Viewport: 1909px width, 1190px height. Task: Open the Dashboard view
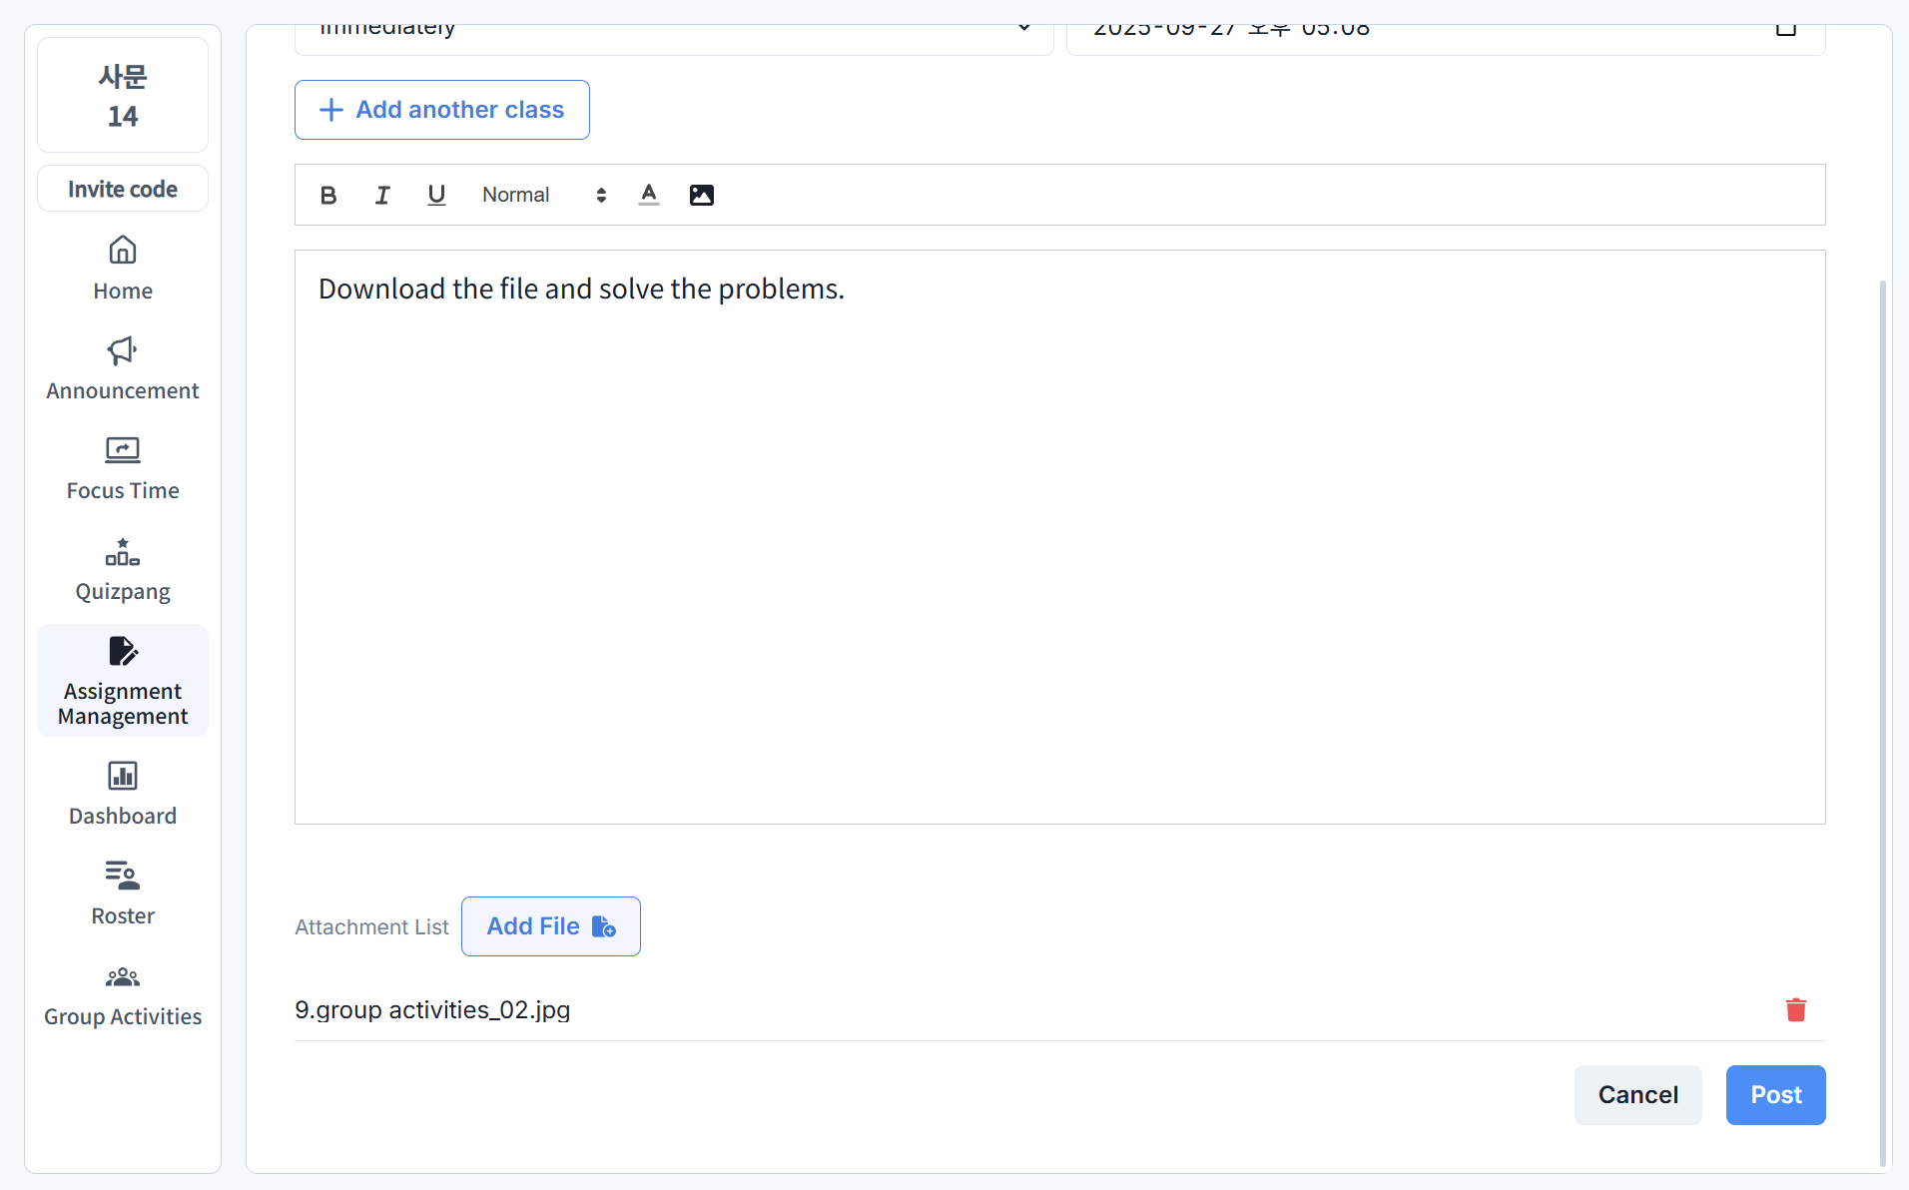click(123, 794)
